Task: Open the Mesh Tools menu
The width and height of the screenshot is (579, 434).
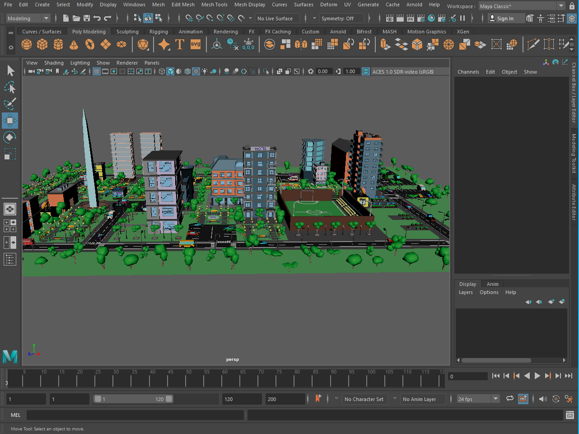Action: point(214,5)
